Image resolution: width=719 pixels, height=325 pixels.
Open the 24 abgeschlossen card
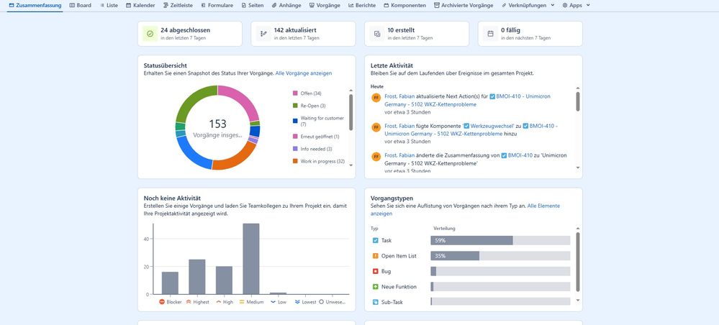click(190, 34)
